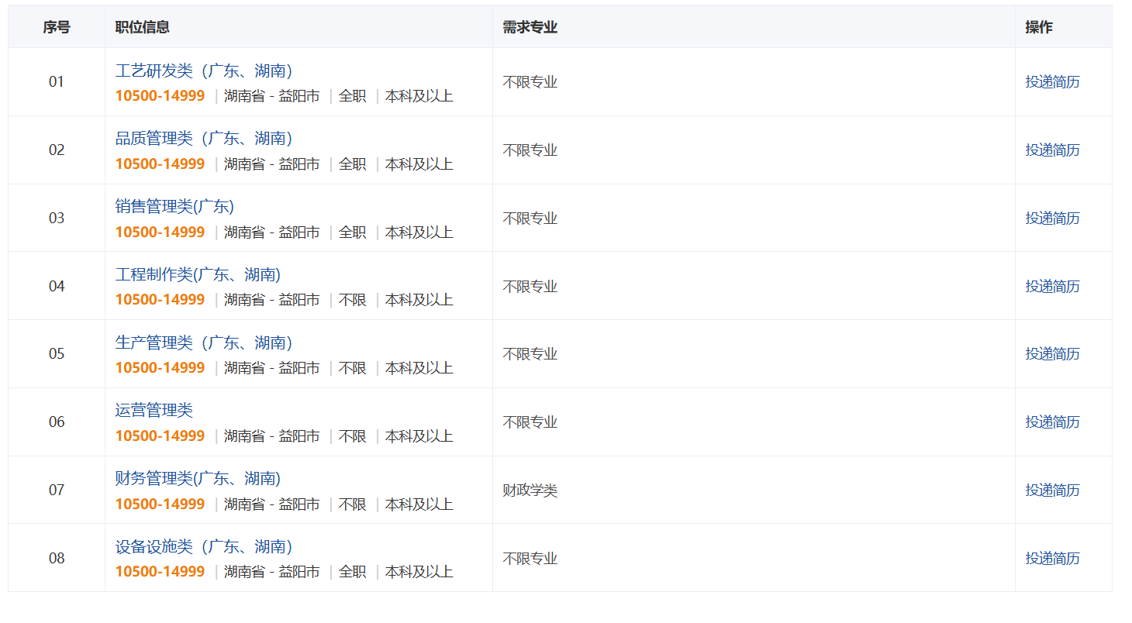Click 投递简历 for job 01
The height and width of the screenshot is (623, 1132).
(x=1052, y=82)
